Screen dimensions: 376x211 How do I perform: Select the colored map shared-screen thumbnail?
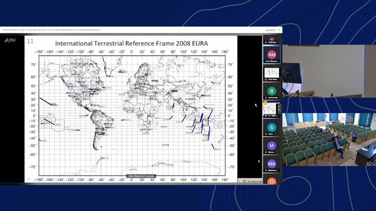(x=271, y=110)
